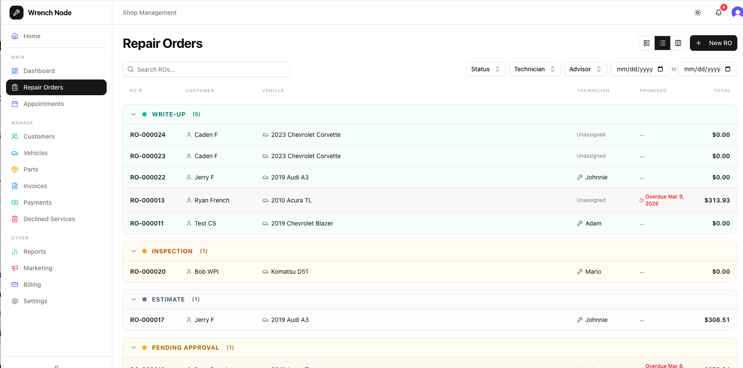743x368 pixels.
Task: Go to Appointments in the sidebar
Action: (x=44, y=104)
